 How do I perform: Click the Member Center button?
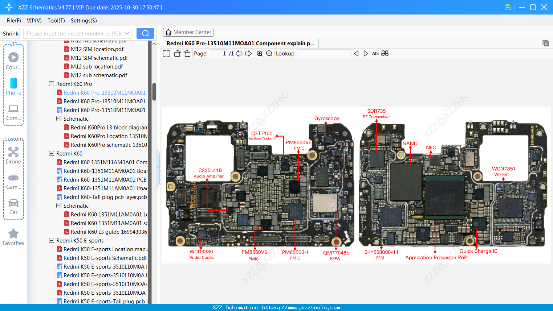188,32
